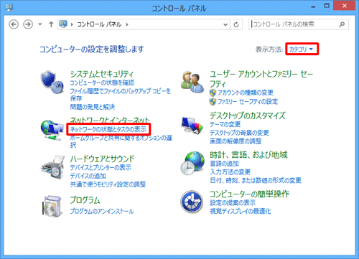
Task: Click shield icon beside アカウントの種類の変更
Action: pos(213,93)
